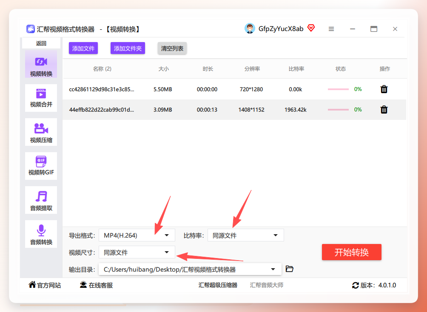The width and height of the screenshot is (427, 312).
Task: Click the 5.50MB size cell
Action: [x=163, y=89]
